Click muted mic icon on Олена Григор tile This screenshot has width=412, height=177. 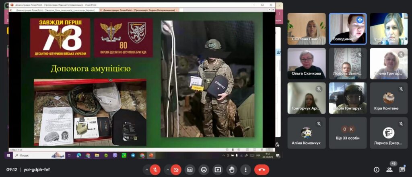401,55
